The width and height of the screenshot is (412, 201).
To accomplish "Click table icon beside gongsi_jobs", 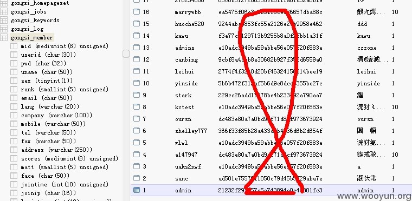I will click(4, 12).
